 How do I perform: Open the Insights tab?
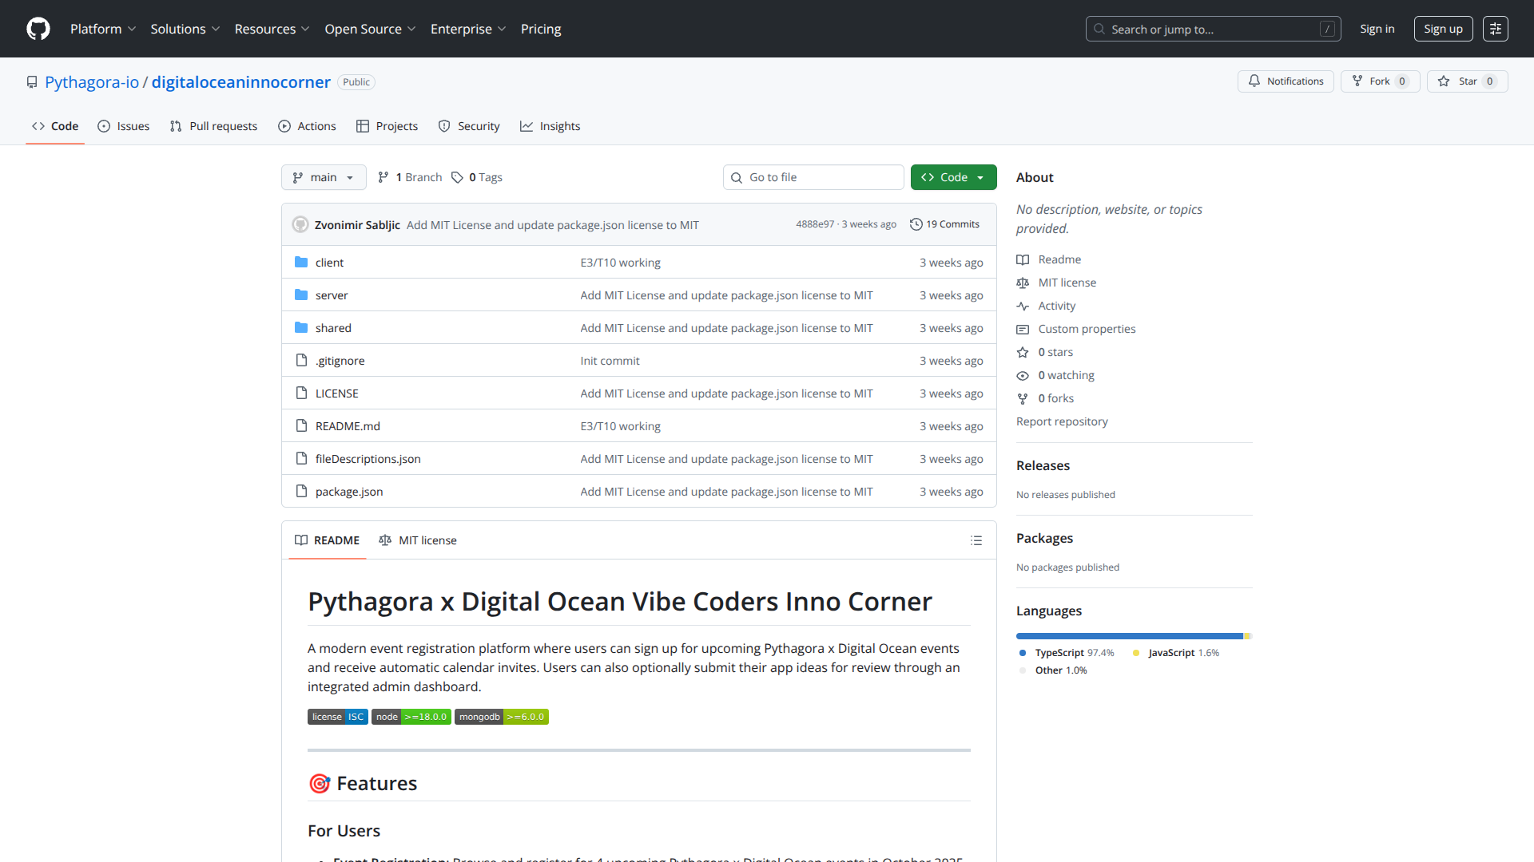pos(550,126)
